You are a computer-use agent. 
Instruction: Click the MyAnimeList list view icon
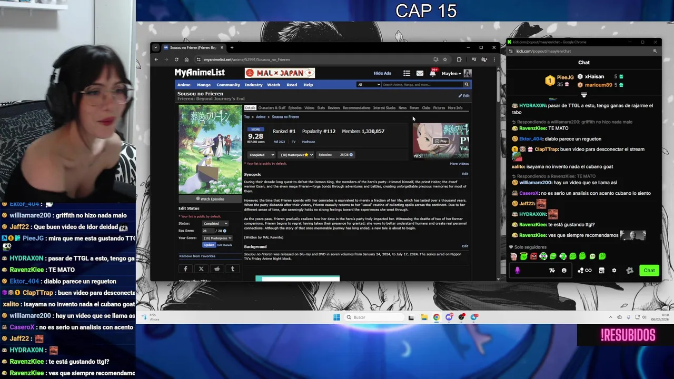pyautogui.click(x=407, y=73)
